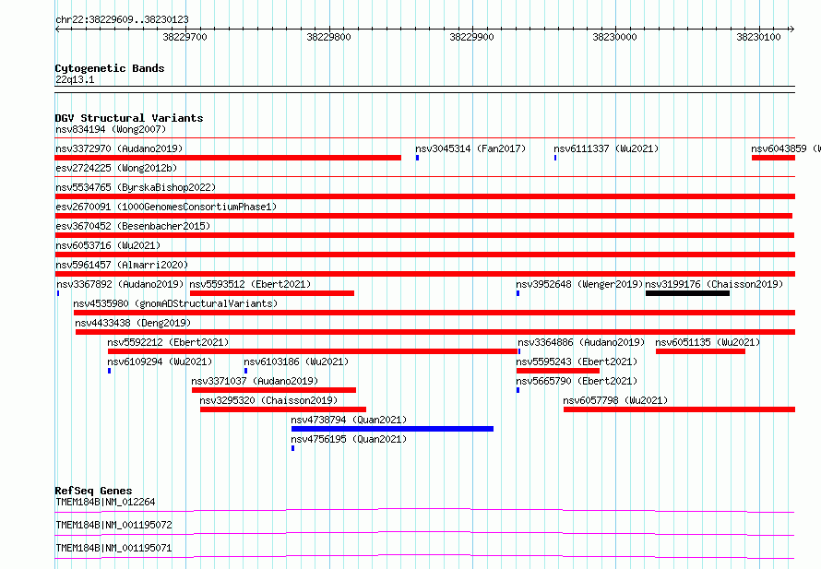
Task: Click nsv5534765 (ByrskaBishop2022) label
Action: pos(136,187)
